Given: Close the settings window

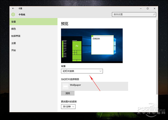Looking at the screenshot, I should pos(154,8).
